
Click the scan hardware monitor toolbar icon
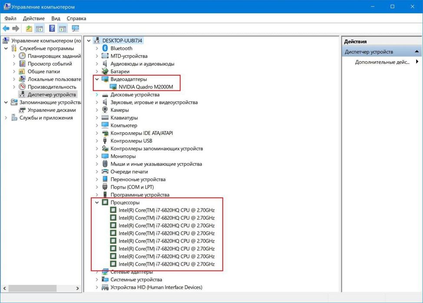tap(75, 28)
